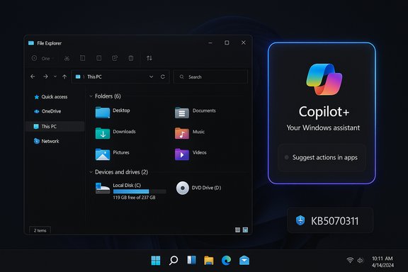Click the This PC address bar
This screenshot has width=408, height=272.
pos(120,76)
